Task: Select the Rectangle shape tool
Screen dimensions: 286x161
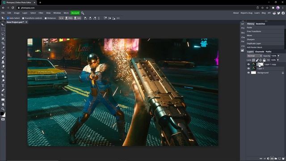Action: (3, 100)
